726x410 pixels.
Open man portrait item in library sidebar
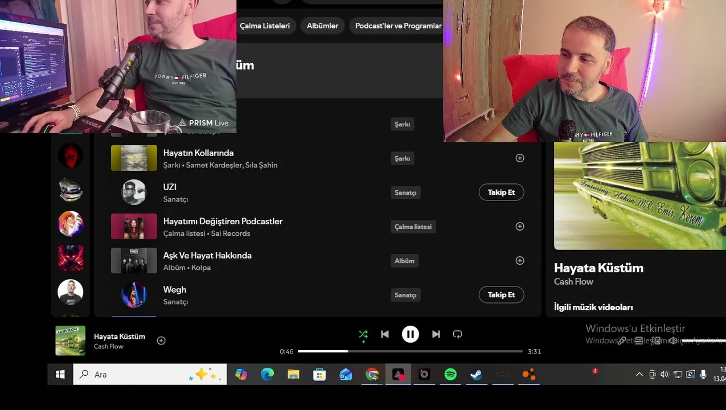coord(71,293)
